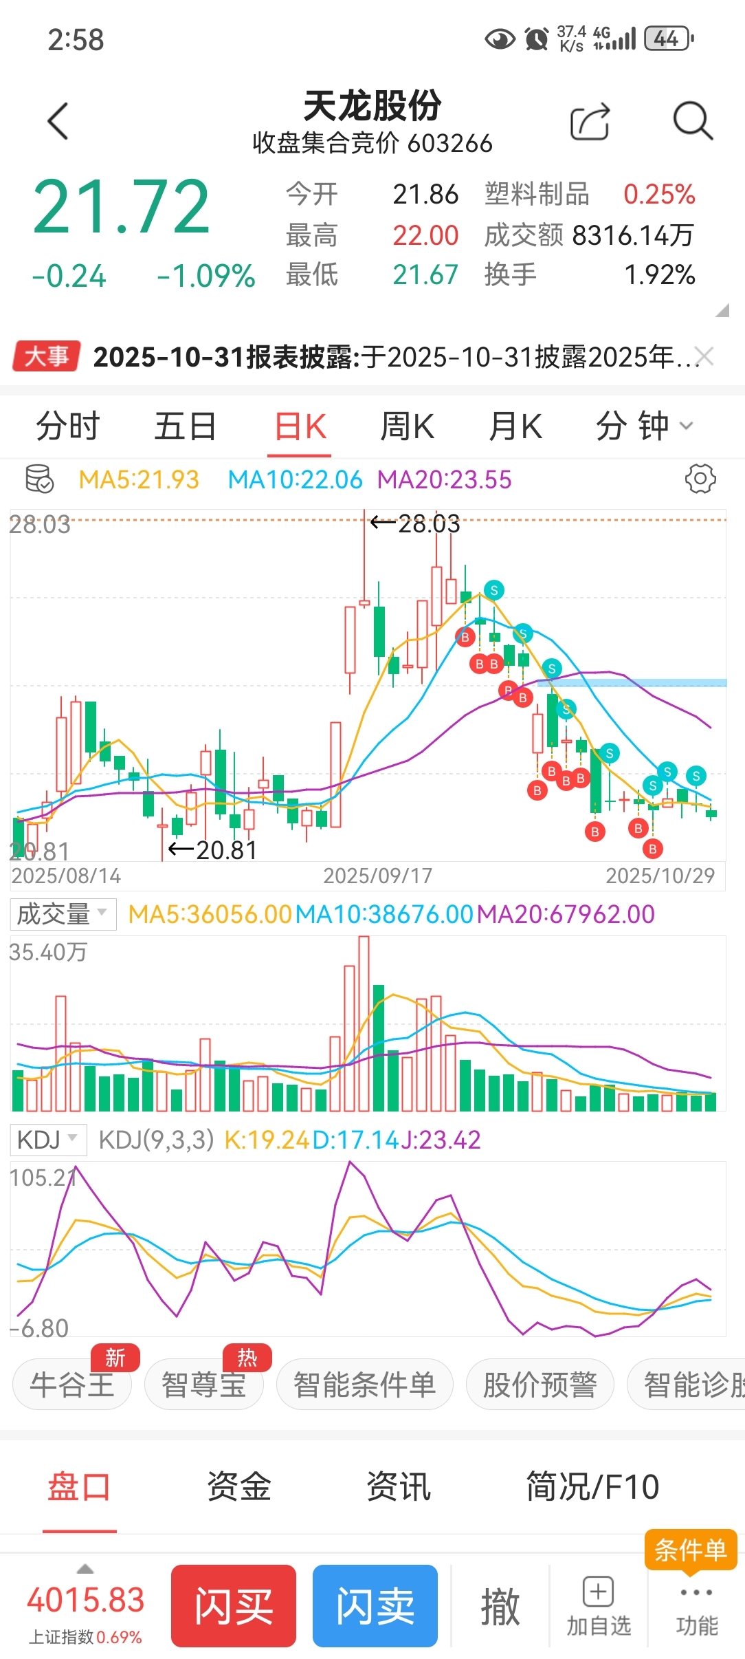This screenshot has height=1659, width=745.
Task: Tap the current price 21.72
Action: 121,206
